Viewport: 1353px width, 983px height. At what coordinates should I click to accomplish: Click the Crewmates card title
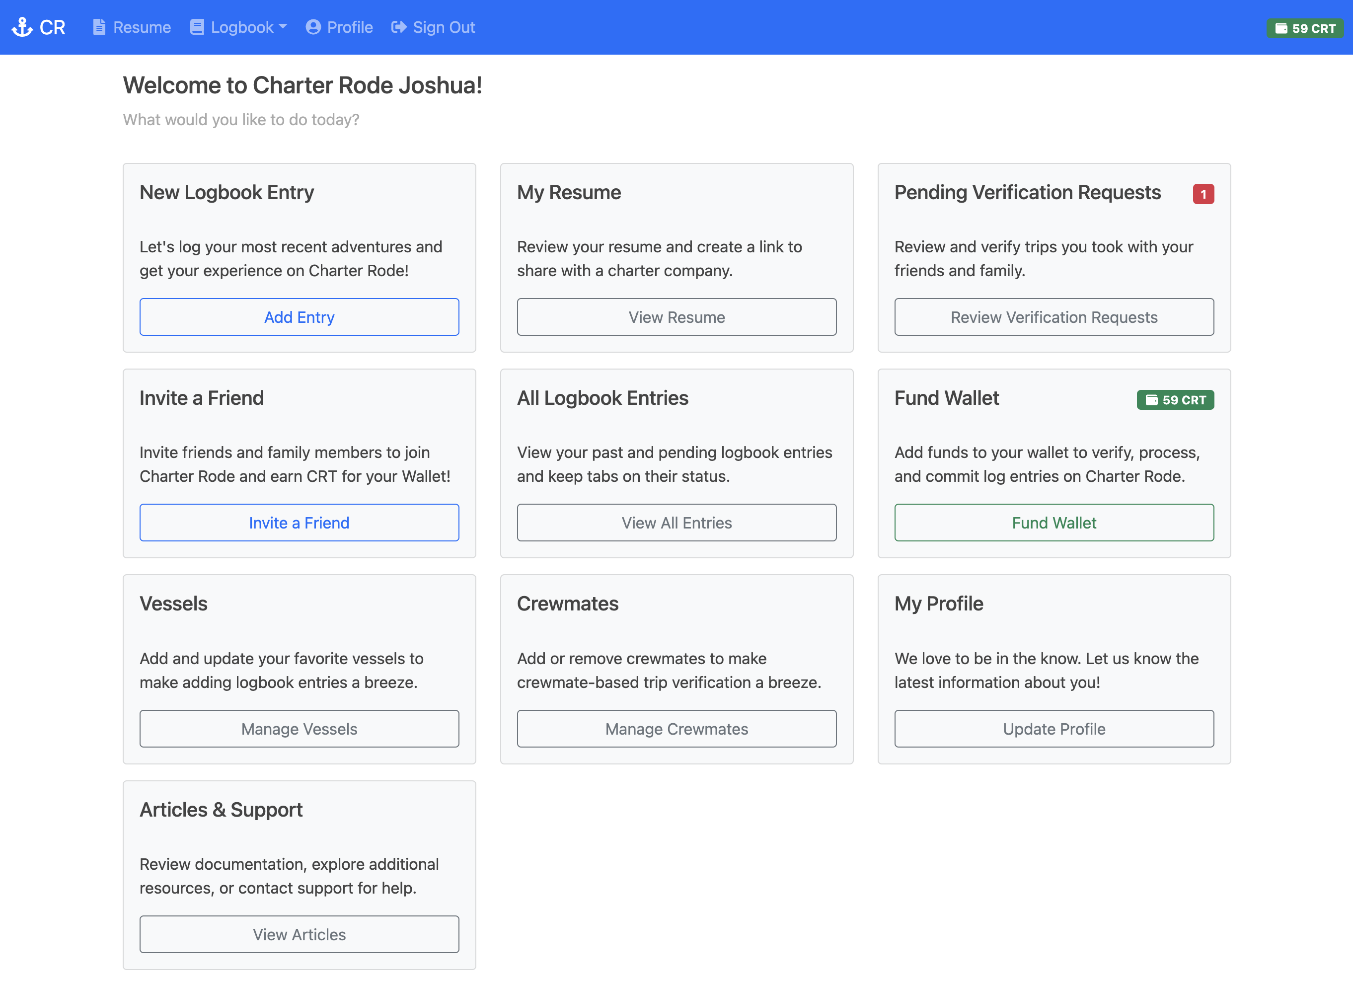click(x=567, y=604)
